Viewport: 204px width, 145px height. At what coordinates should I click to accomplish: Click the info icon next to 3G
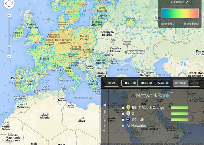(151, 83)
